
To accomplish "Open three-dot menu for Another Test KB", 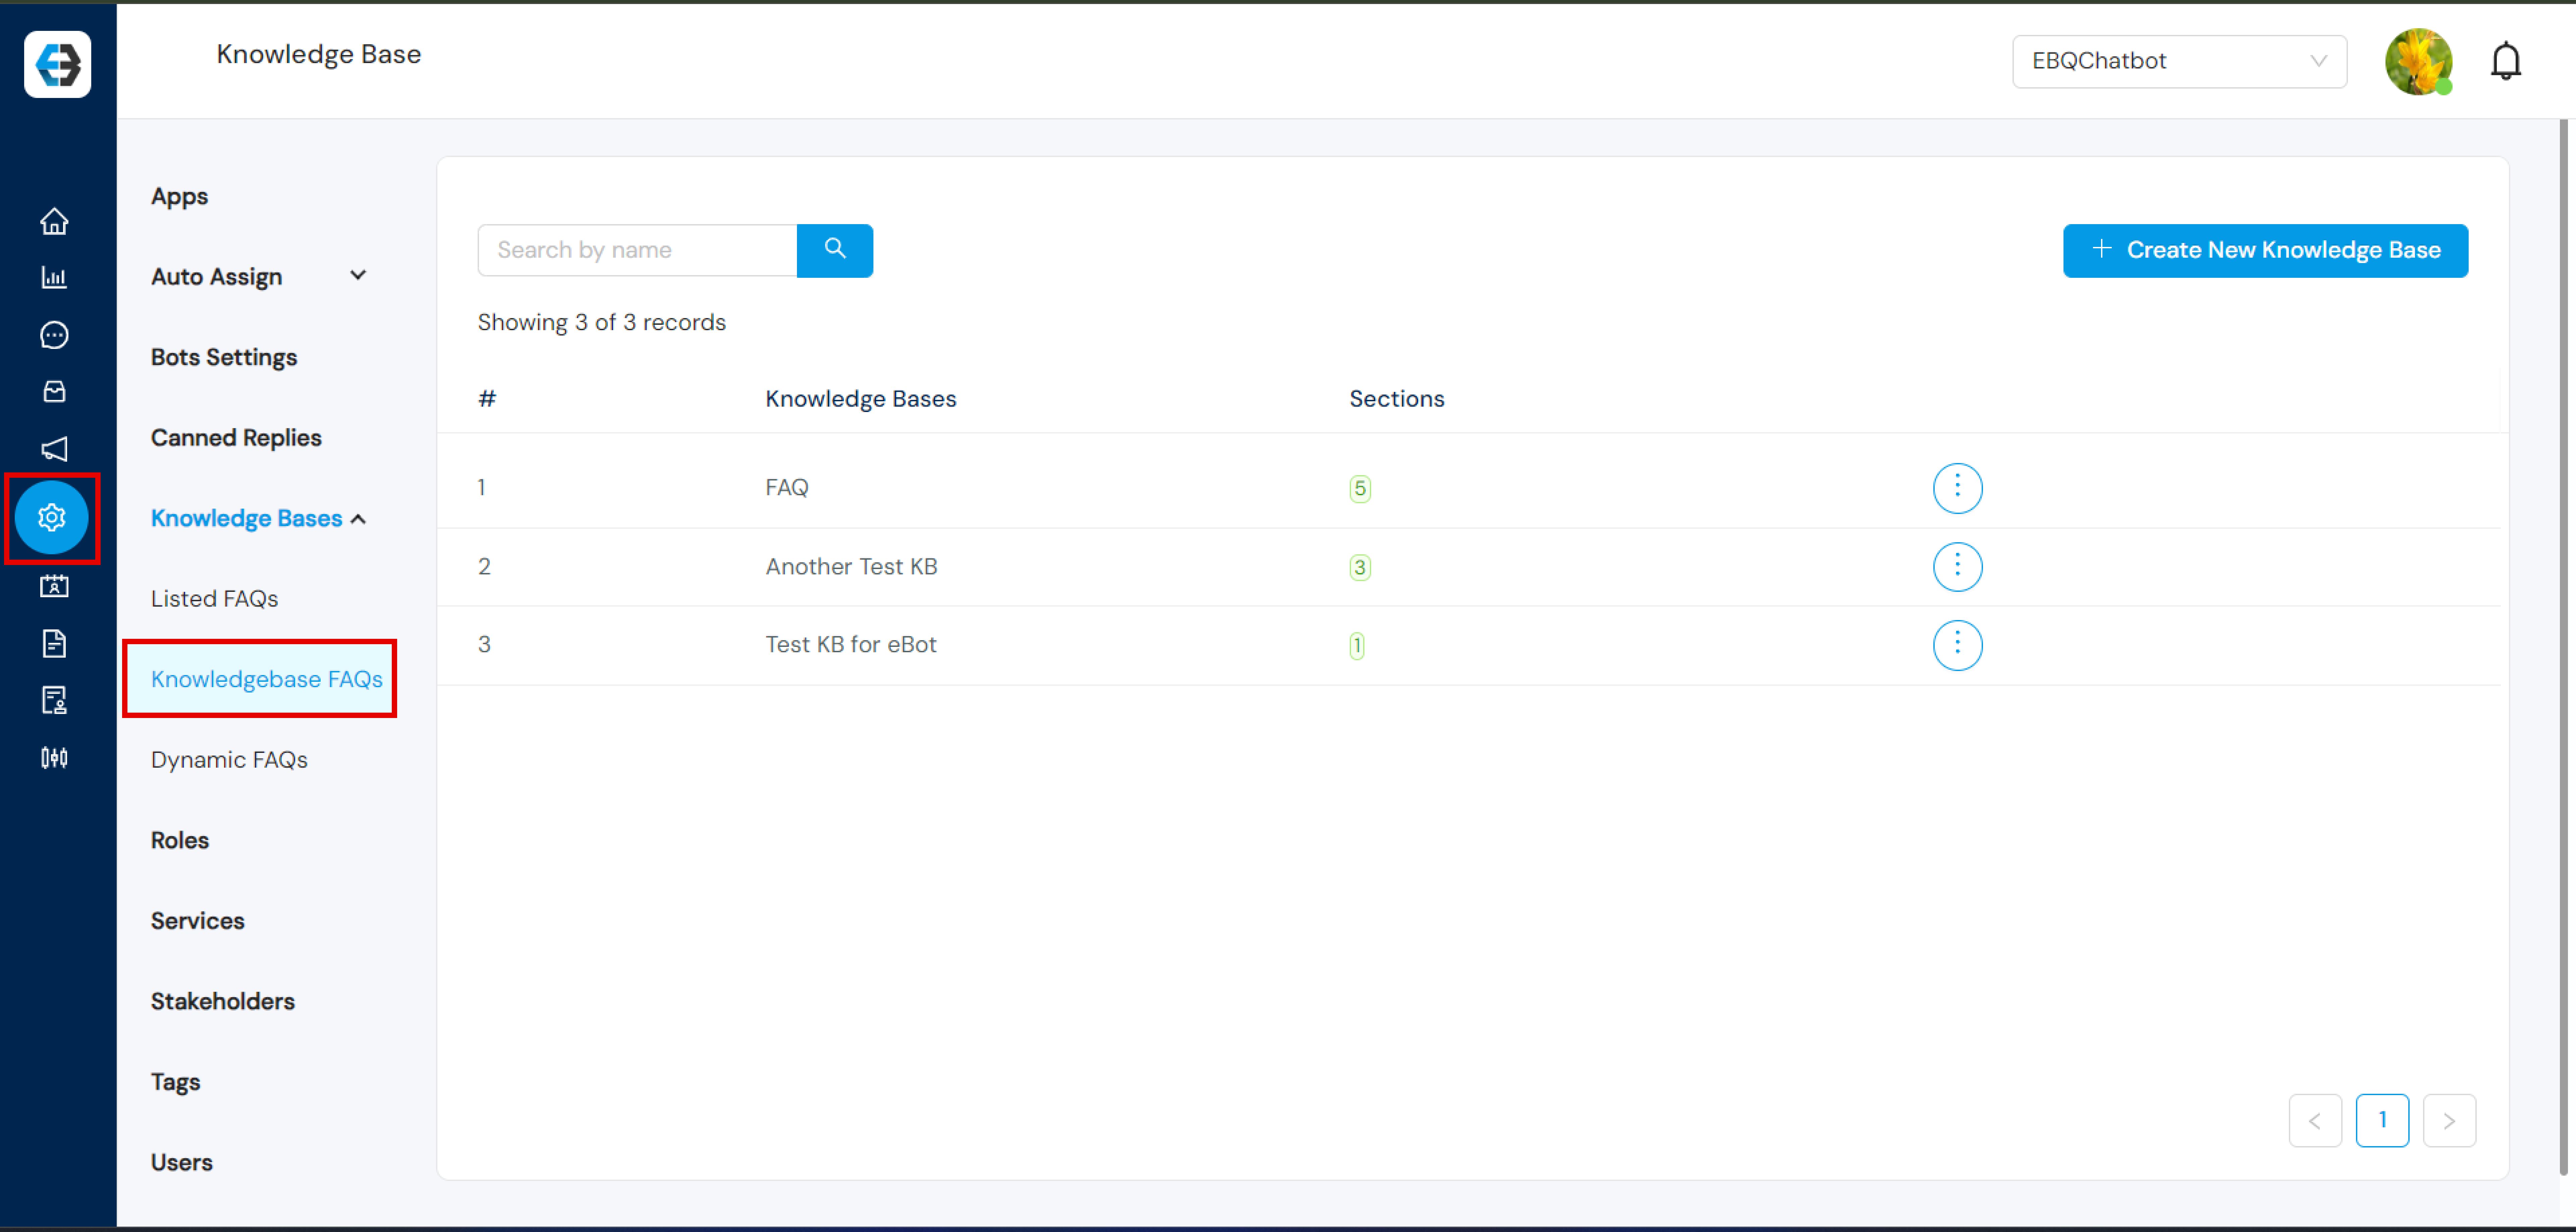I will (1957, 567).
